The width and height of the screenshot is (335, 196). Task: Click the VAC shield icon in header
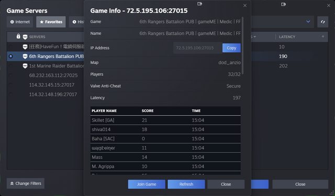(x=25, y=37)
